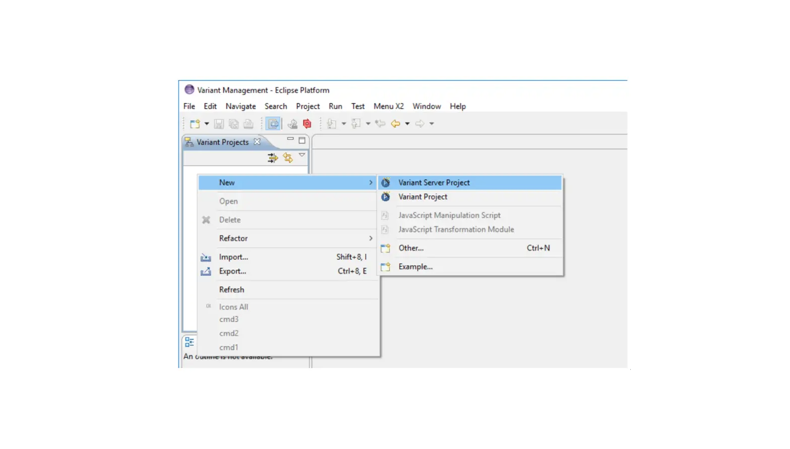The image size is (790, 449).
Task: Select JavaScript Manipulation Script entry
Action: pyautogui.click(x=471, y=215)
